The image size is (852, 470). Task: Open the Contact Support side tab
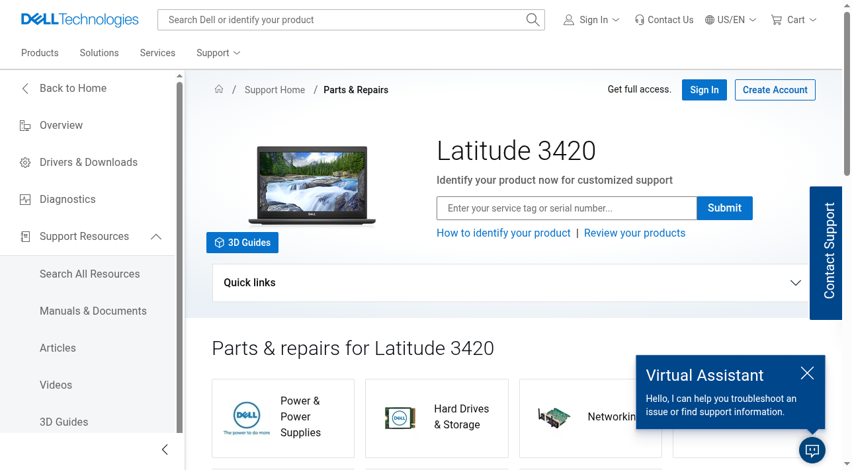(826, 253)
